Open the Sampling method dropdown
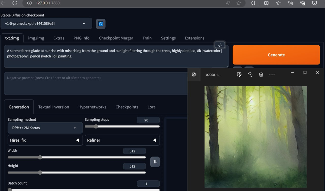Image resolution: width=325 pixels, height=191 pixels. [45, 128]
